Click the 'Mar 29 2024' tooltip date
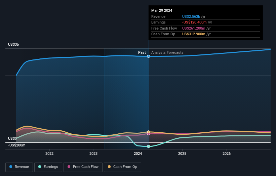Screen dimensions: 276x176 click(162, 10)
